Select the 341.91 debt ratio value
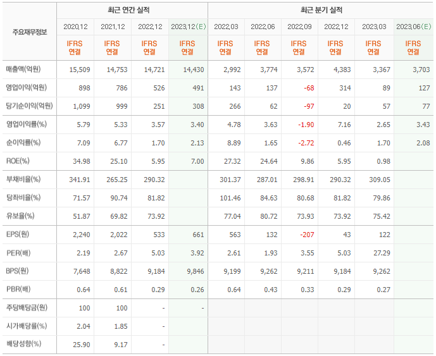Image resolution: width=436 pixels, height=356 pixels. (x=80, y=180)
